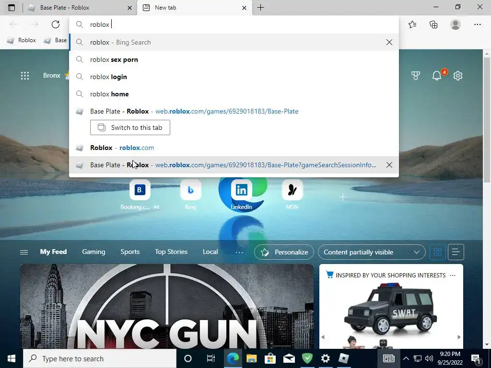The width and height of the screenshot is (491, 368).
Task: Open Base Plate suggestion with gameSearchSessionInfo URL
Action: click(x=234, y=165)
